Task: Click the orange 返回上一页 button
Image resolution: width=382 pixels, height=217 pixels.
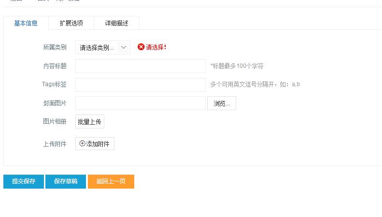Action: pyautogui.click(x=111, y=181)
